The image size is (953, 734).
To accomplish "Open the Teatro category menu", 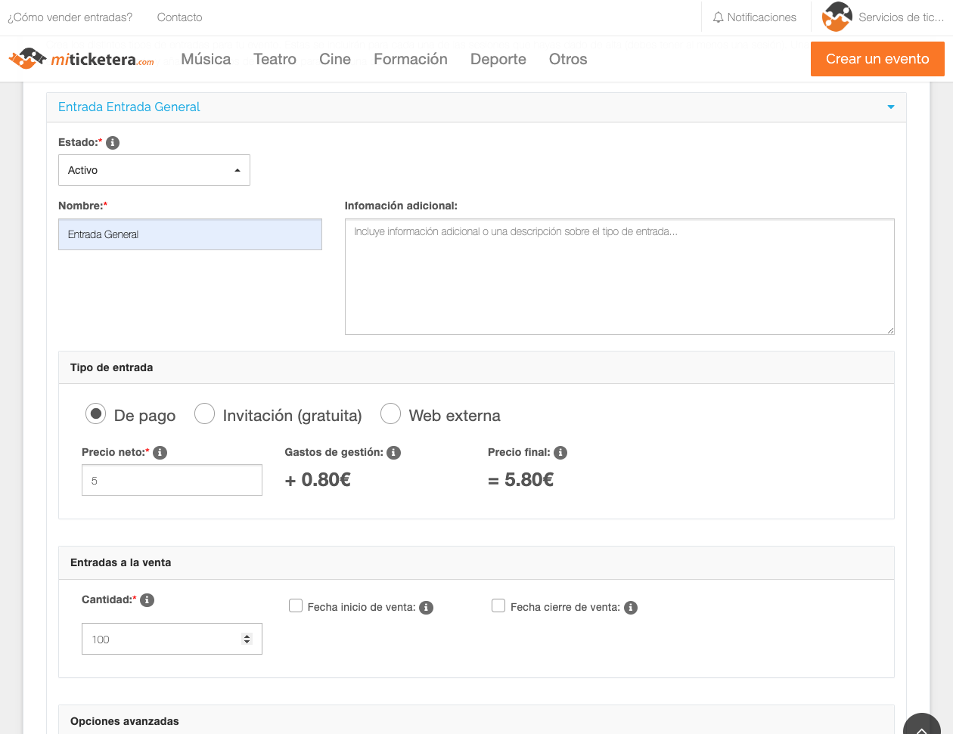I will (x=275, y=59).
